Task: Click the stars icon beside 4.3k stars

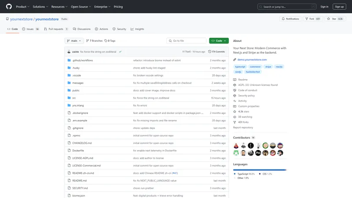Action: (x=235, y=111)
